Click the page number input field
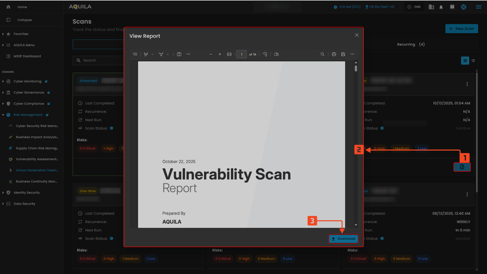Viewport: 487px width, 274px height. coord(241,54)
